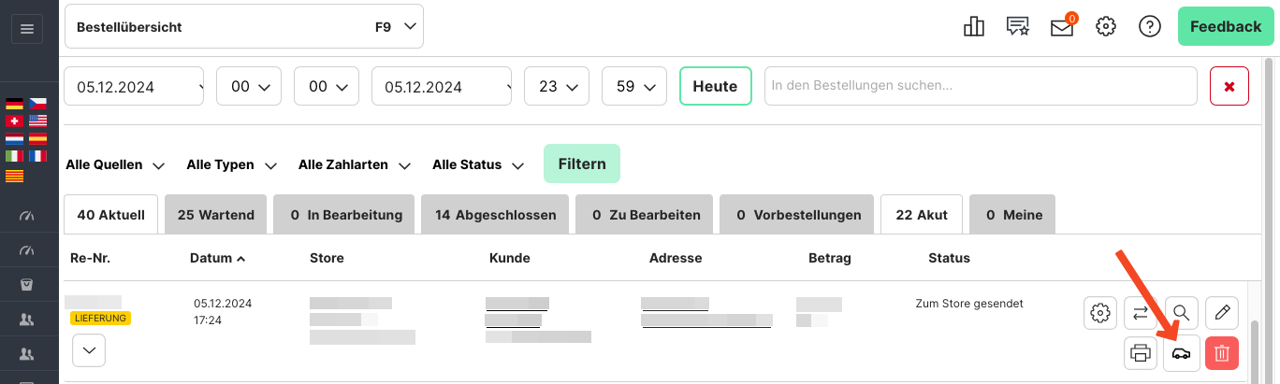Open the mail inbox envelope icon
The width and height of the screenshot is (1280, 384).
coord(1062,27)
